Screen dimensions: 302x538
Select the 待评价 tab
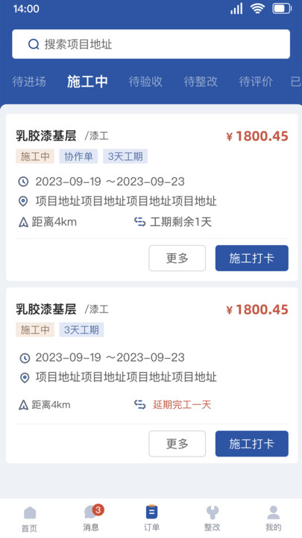pyautogui.click(x=256, y=81)
